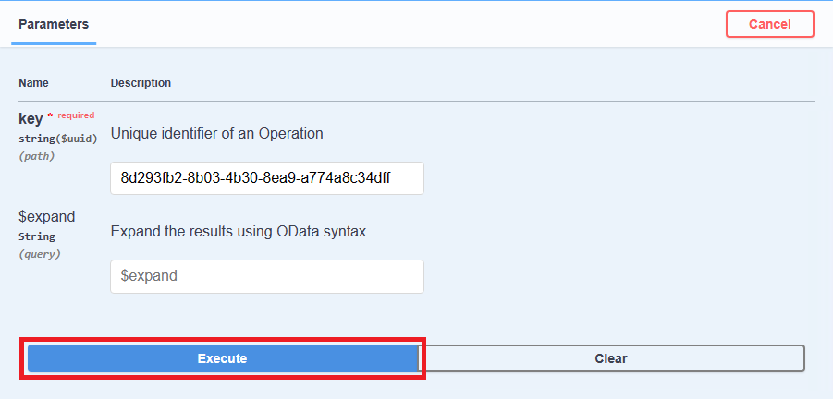
Task: Click the red required marker text
Action: tap(76, 115)
